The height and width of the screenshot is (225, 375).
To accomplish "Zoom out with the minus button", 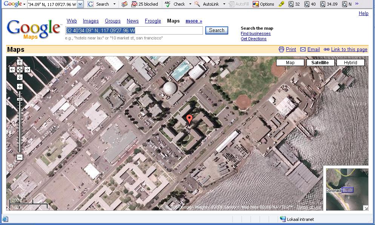I will [x=20, y=157].
